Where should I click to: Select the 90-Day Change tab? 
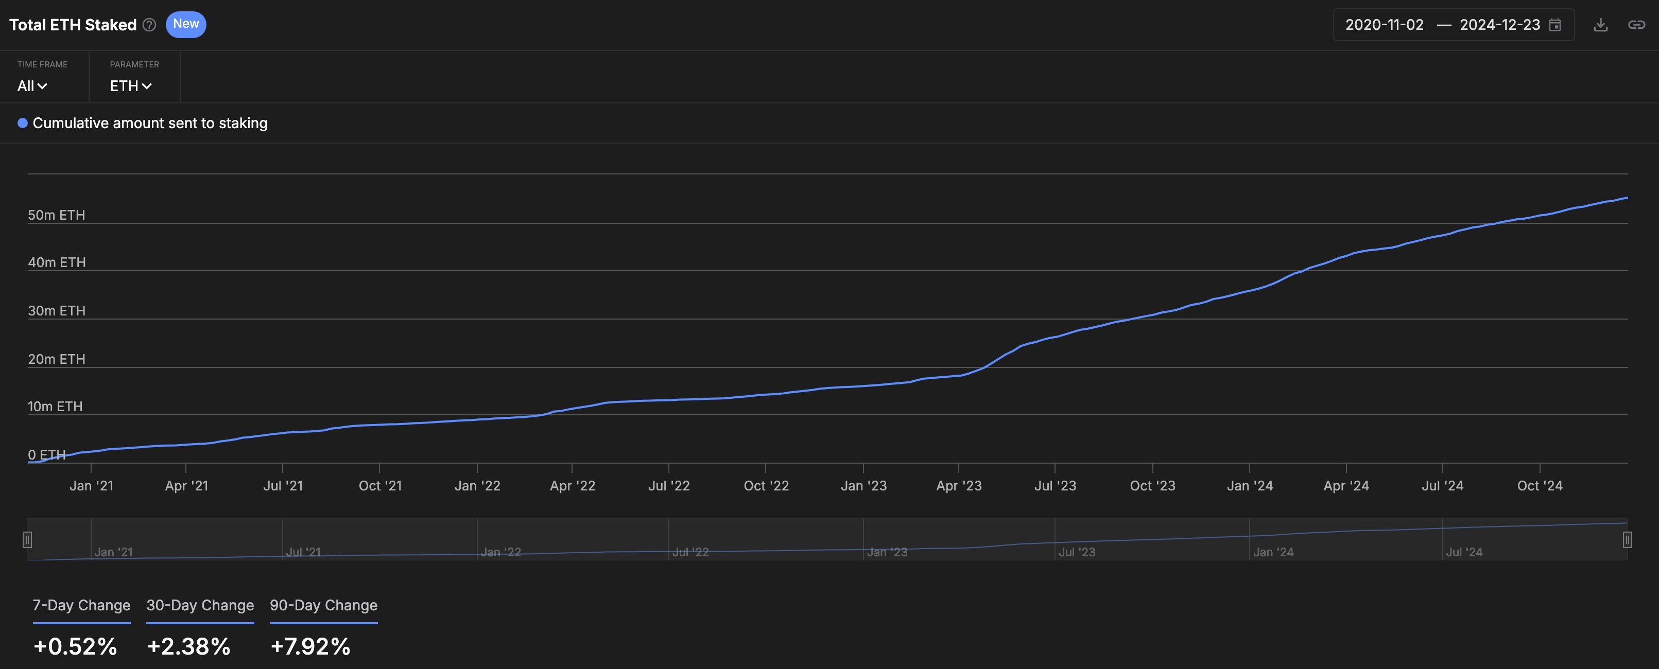click(323, 605)
